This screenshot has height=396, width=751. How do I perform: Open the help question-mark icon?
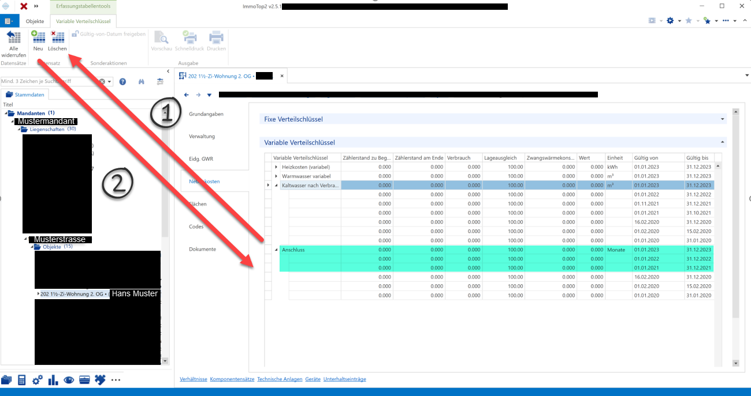tap(122, 81)
